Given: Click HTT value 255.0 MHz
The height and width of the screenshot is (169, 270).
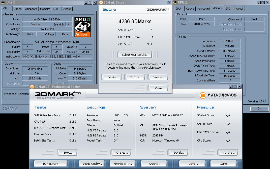Looking at the screenshot, I should point(35,78).
